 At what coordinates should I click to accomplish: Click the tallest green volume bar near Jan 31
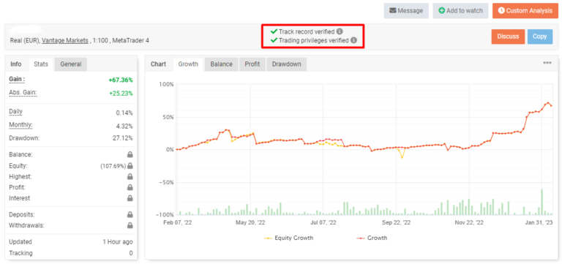point(542,202)
